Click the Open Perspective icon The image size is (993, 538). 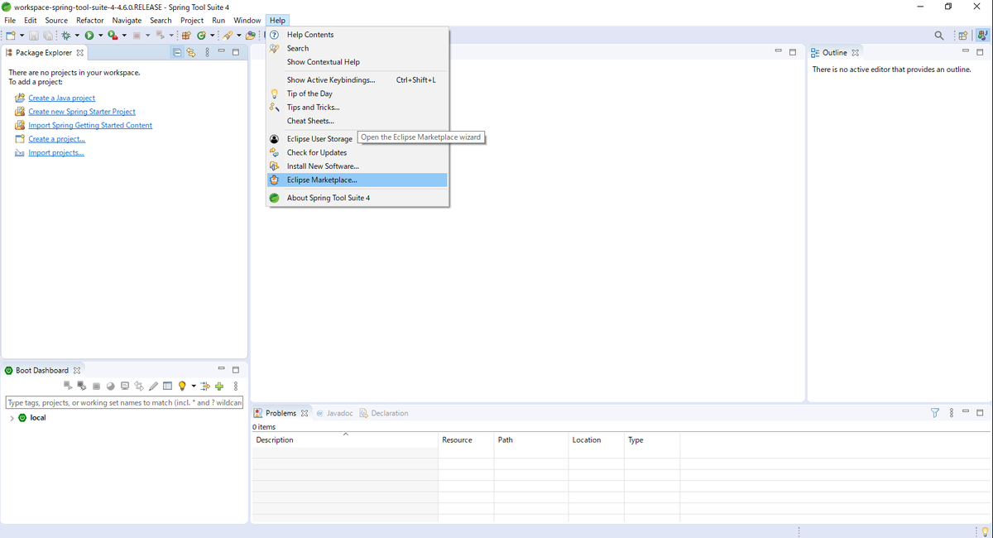pyautogui.click(x=963, y=36)
